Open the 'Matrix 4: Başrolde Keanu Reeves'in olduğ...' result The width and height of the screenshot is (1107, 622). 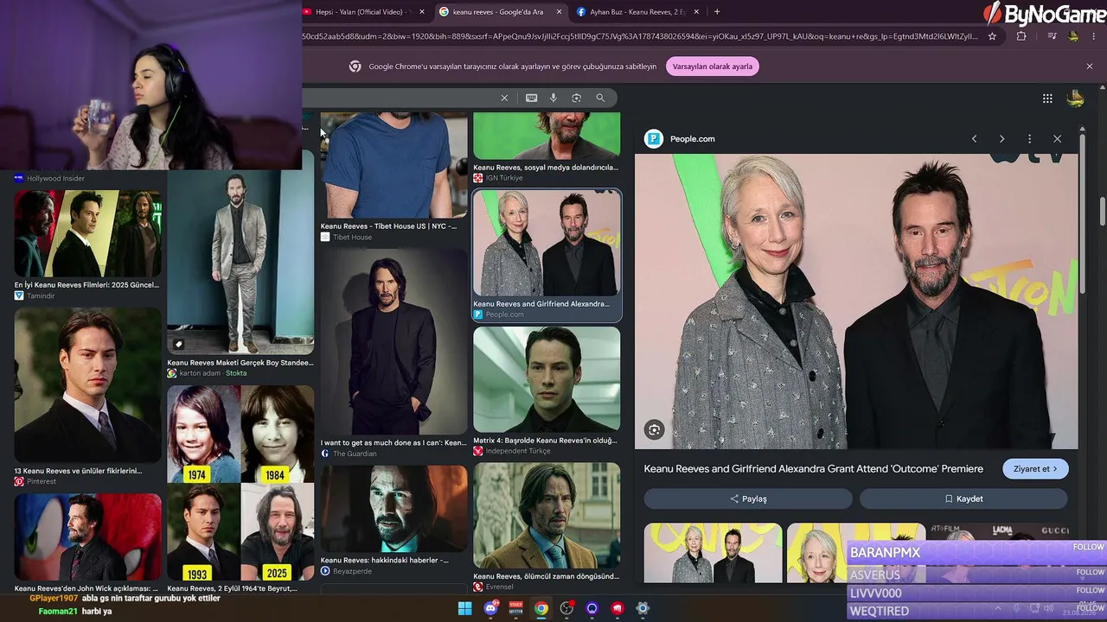(x=547, y=379)
